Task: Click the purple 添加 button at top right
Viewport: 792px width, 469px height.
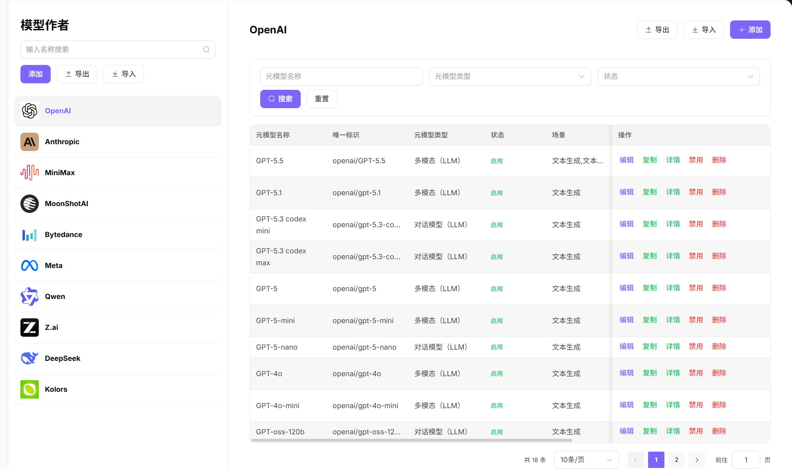Action: 750,30
